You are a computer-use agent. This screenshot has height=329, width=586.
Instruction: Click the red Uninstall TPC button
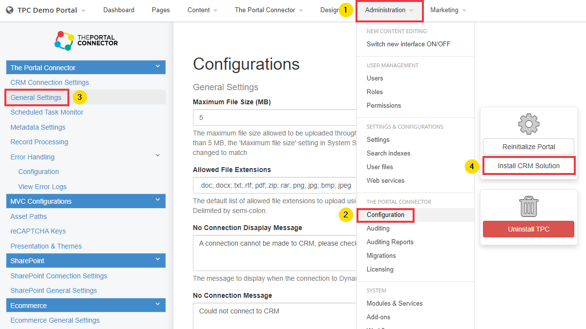[528, 229]
